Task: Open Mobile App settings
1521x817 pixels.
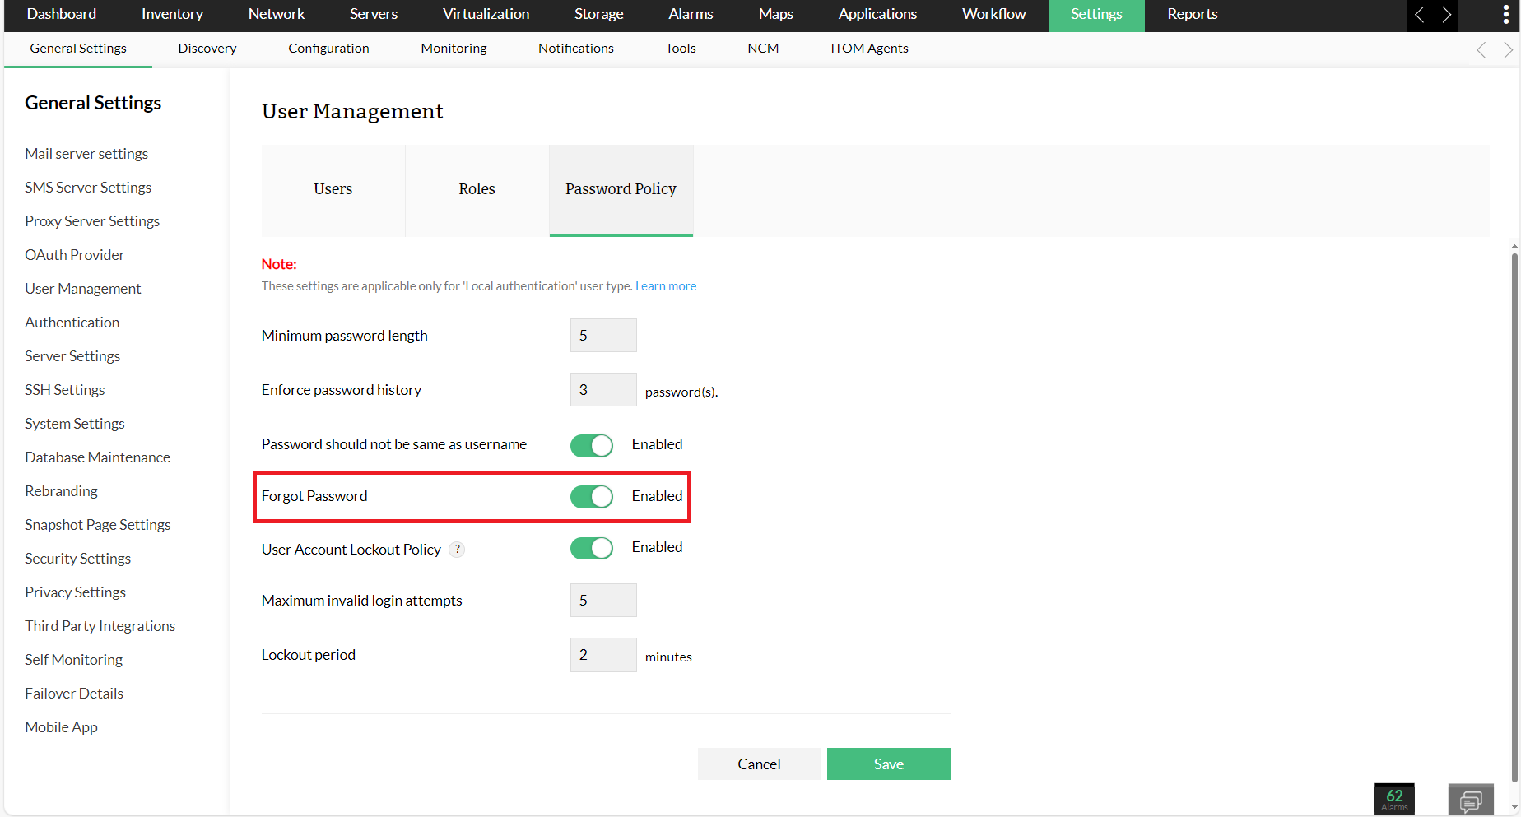Action: point(61,727)
